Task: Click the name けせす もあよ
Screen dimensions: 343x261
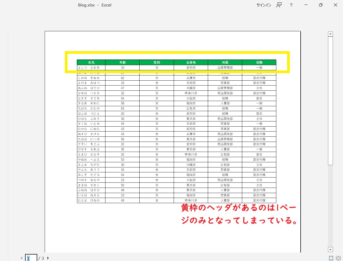Action: click(x=89, y=149)
